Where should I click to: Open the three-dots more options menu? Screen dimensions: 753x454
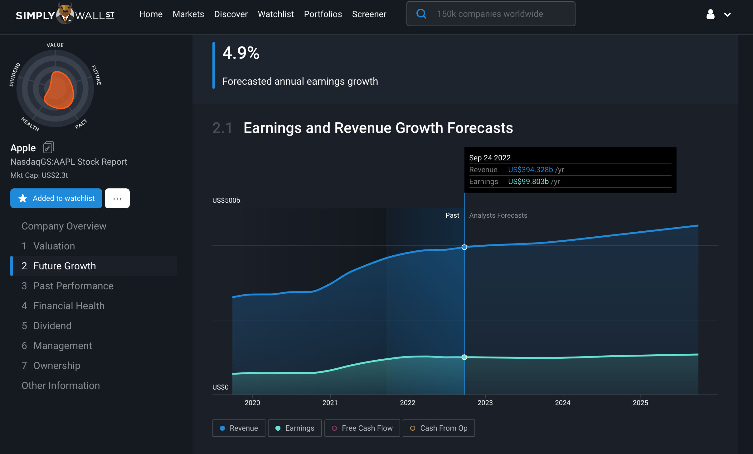click(117, 198)
